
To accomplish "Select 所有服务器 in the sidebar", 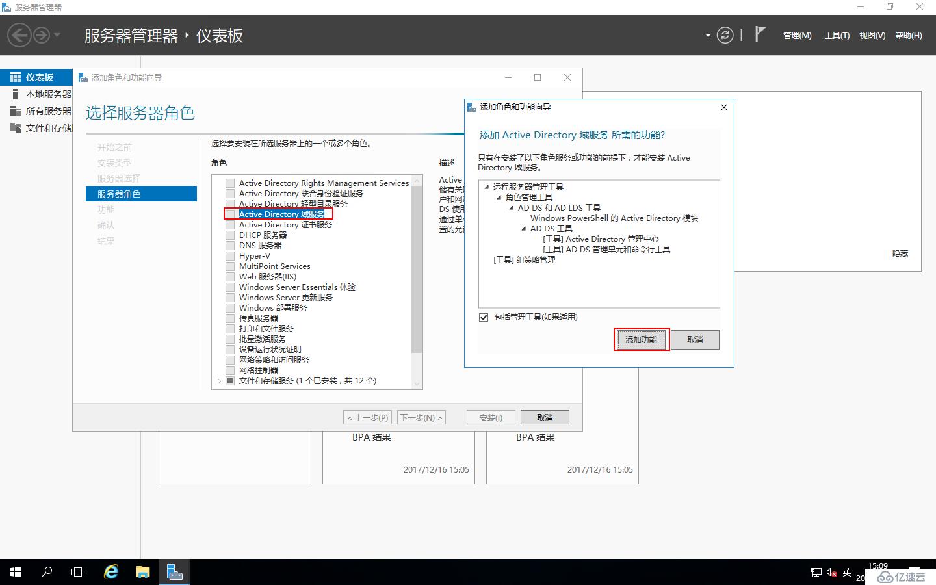I will pos(36,111).
